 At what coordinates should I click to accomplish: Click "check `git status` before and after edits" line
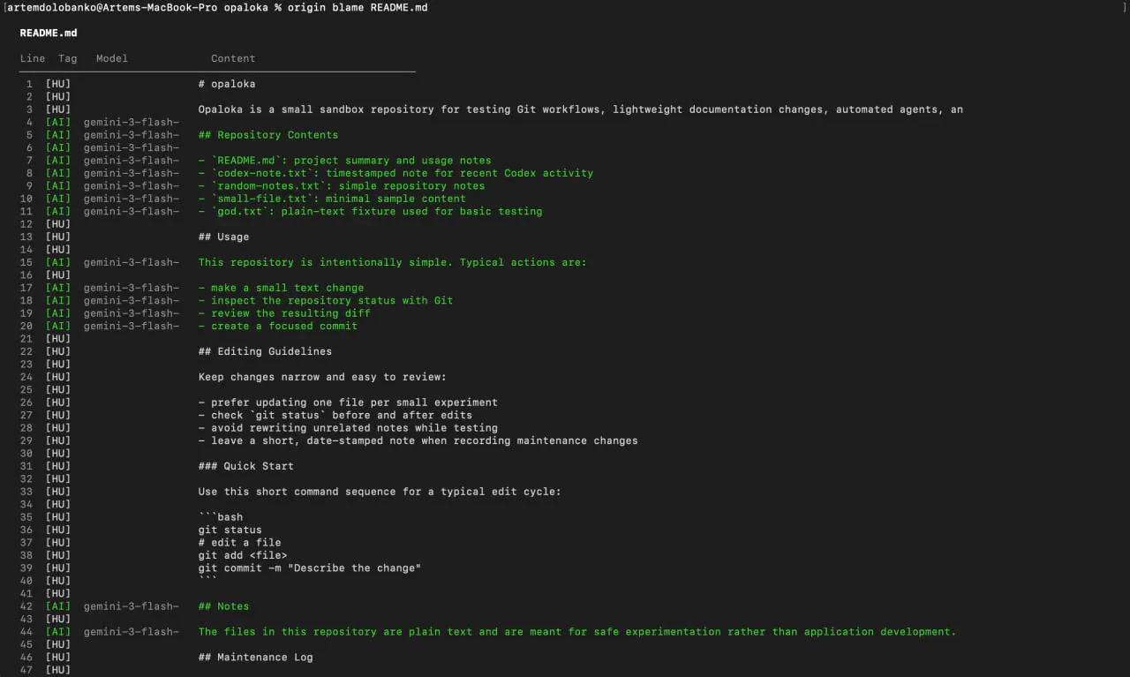335,415
